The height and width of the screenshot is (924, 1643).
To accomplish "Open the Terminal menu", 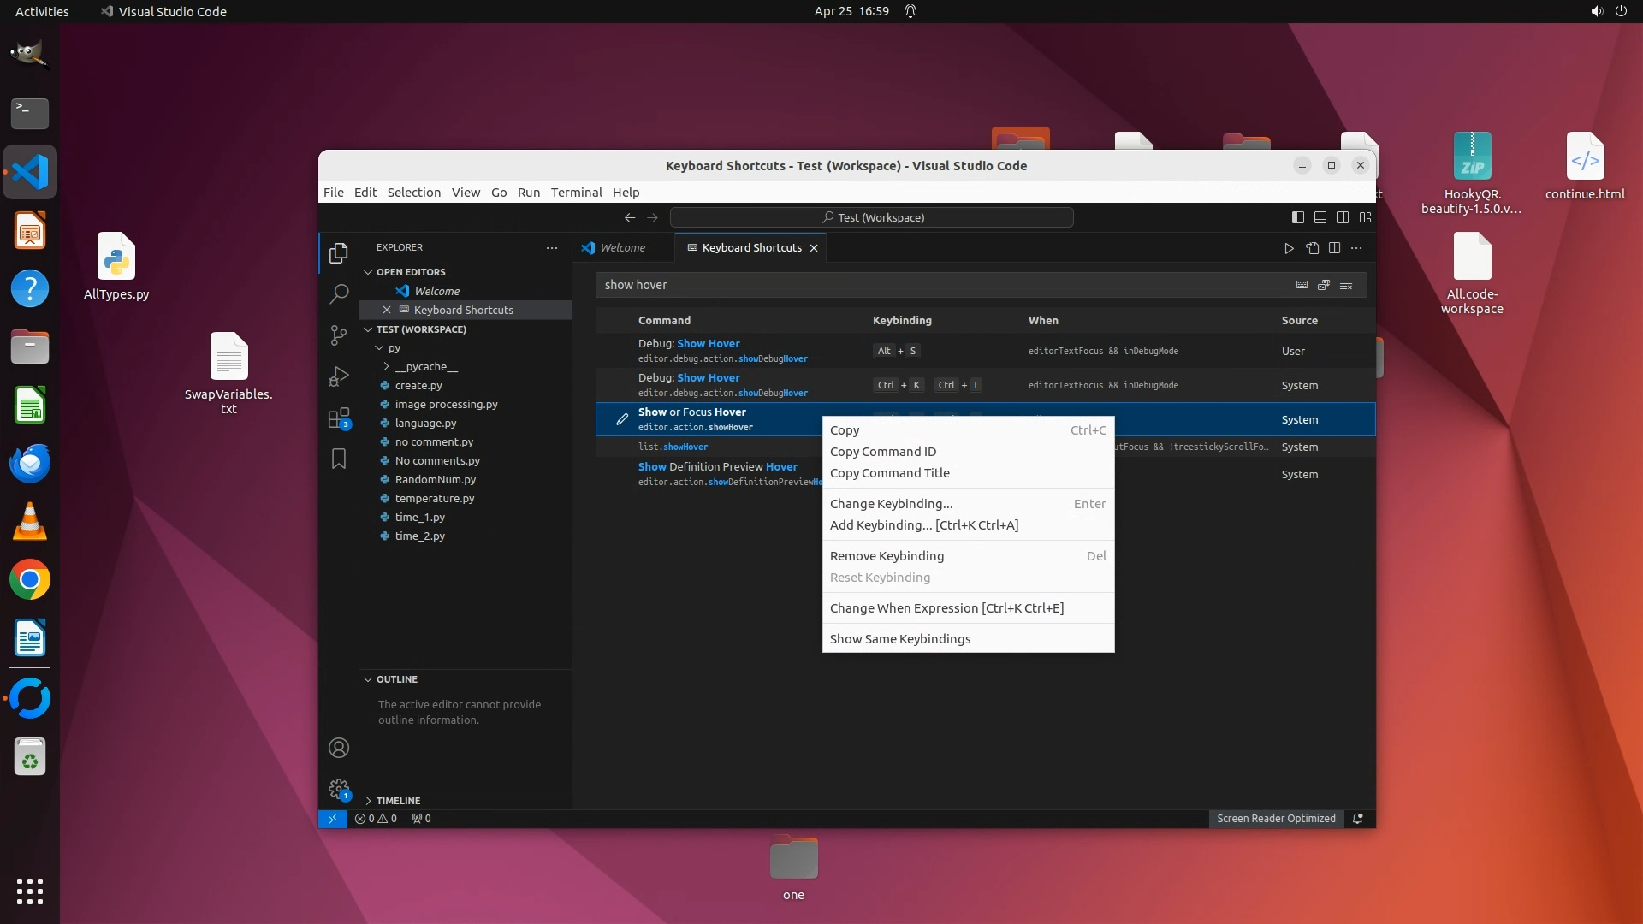I will tap(576, 192).
